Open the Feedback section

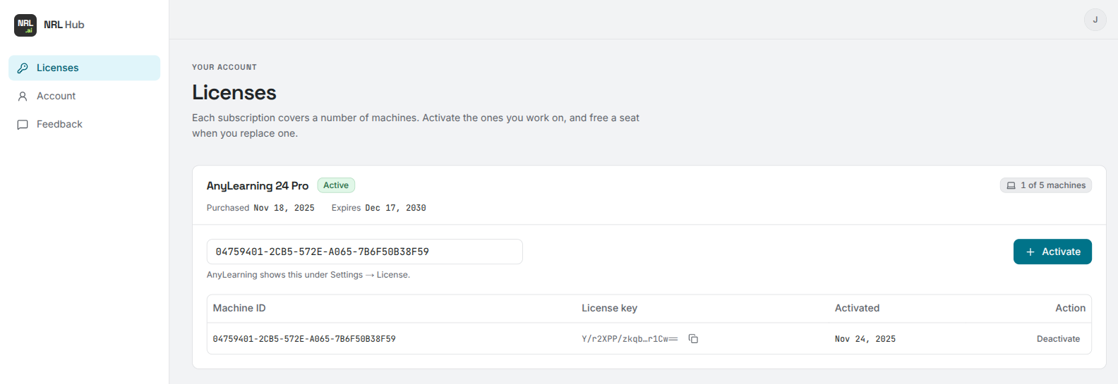click(x=84, y=124)
